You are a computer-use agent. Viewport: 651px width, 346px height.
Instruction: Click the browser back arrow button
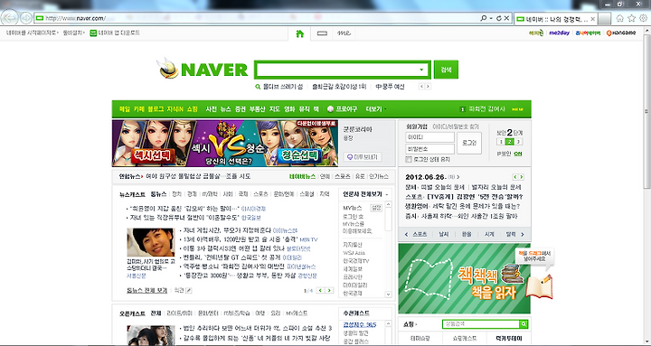pyautogui.click(x=10, y=18)
